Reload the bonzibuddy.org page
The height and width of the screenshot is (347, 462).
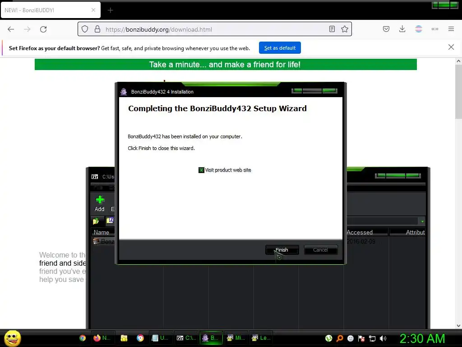43,29
